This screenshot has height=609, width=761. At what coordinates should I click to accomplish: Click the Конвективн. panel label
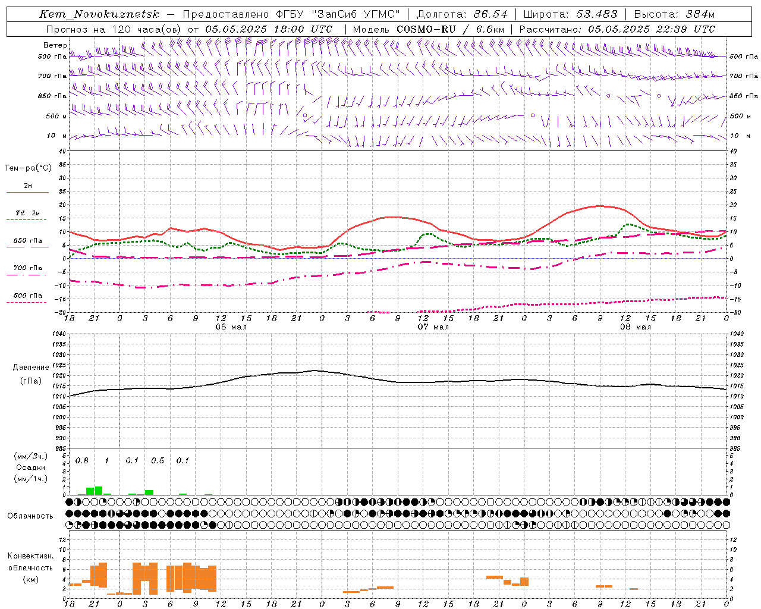[x=30, y=556]
